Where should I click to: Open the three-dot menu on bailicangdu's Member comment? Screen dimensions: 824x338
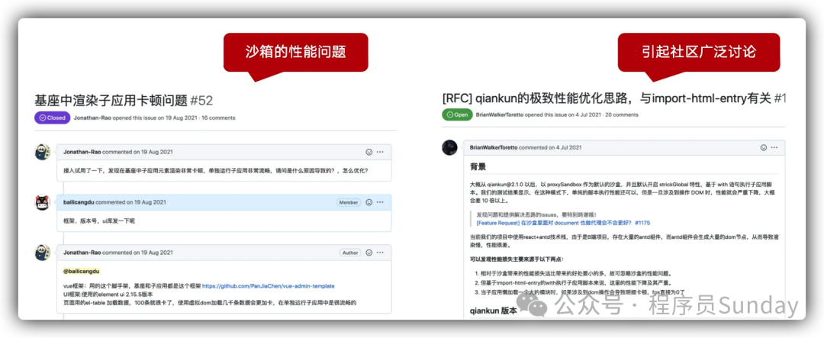pos(380,202)
